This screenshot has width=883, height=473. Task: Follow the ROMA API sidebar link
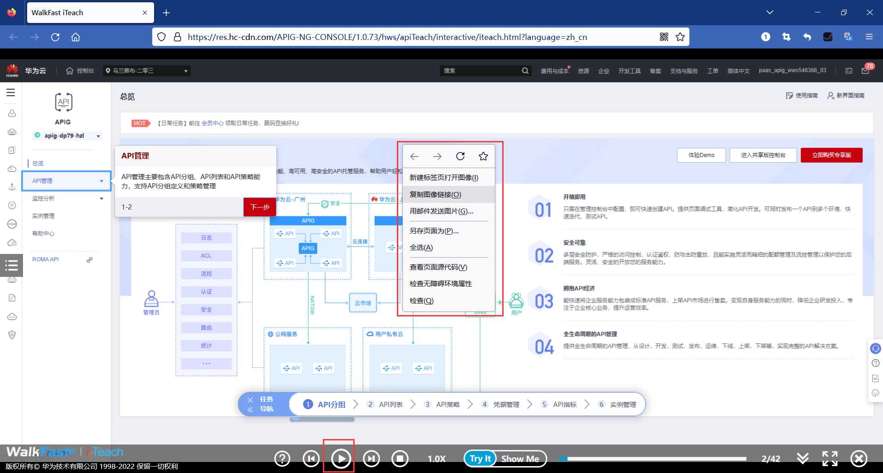click(x=46, y=259)
